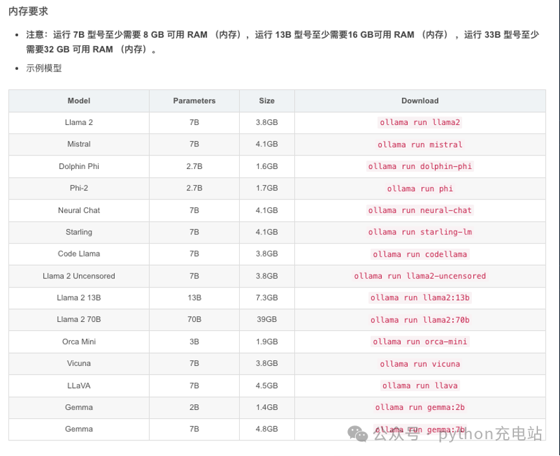Click the '内存要求' section heading
Screen dimensions: 560x456
[29, 12]
